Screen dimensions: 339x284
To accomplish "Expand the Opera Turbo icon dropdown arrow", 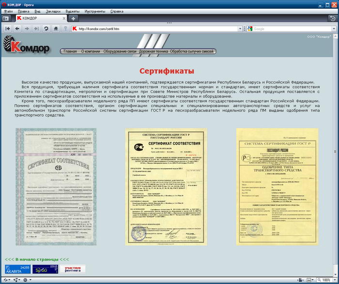I will (30, 280).
